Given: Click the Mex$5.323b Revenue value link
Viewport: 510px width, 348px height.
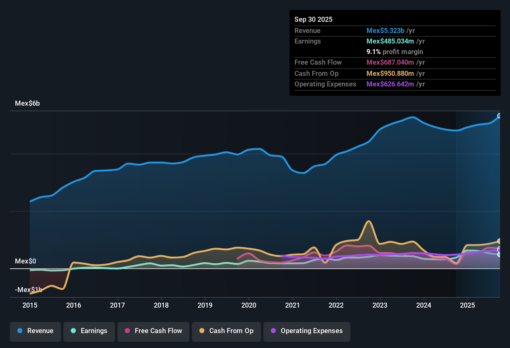Looking at the screenshot, I should click(x=385, y=30).
